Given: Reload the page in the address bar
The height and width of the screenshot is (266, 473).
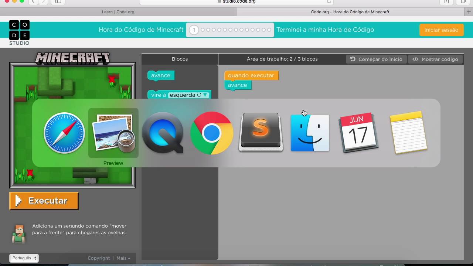Looking at the screenshot, I should point(329,1).
